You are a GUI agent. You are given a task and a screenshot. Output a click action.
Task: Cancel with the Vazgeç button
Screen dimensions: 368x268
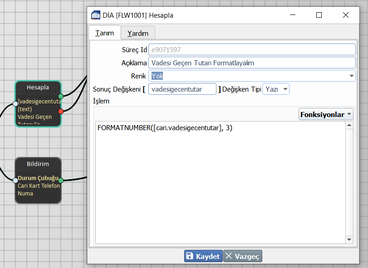click(x=243, y=256)
